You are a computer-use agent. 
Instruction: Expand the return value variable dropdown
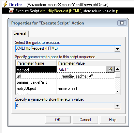click(117, 106)
